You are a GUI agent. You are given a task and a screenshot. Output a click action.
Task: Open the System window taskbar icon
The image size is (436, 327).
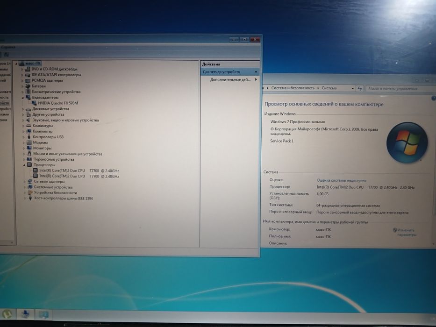(43, 314)
